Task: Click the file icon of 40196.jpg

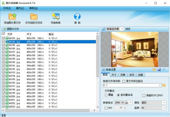Action: [7, 83]
